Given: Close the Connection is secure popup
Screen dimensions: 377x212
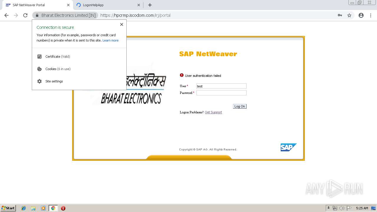Looking at the screenshot, I should 122,24.
